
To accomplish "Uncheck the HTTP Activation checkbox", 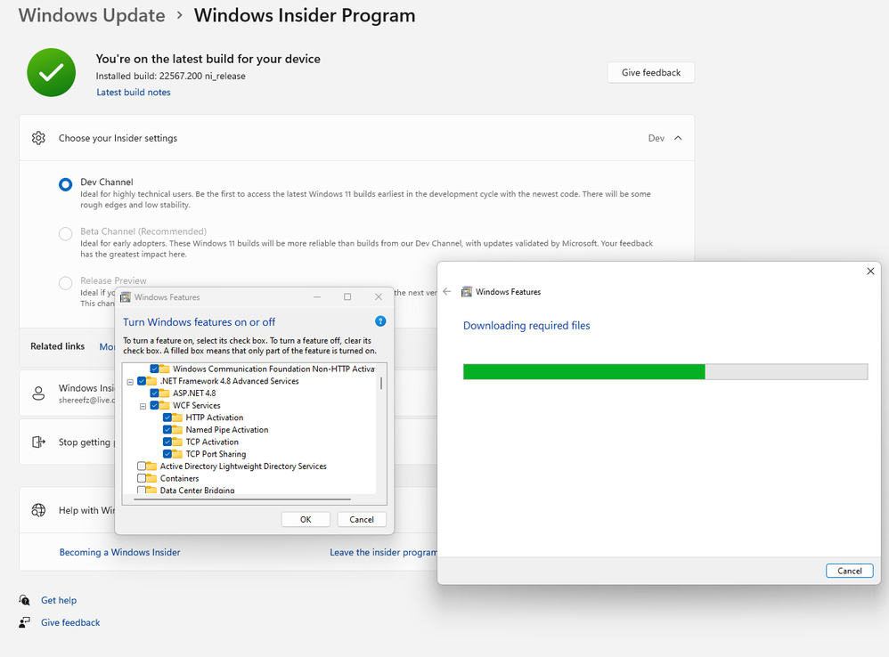I will [x=167, y=418].
